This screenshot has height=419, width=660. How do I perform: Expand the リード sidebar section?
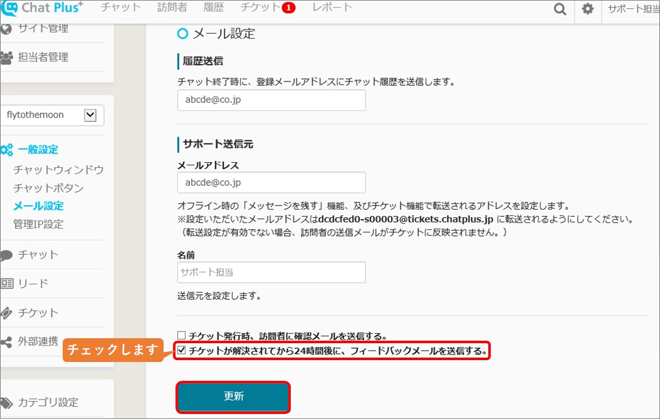tap(33, 284)
